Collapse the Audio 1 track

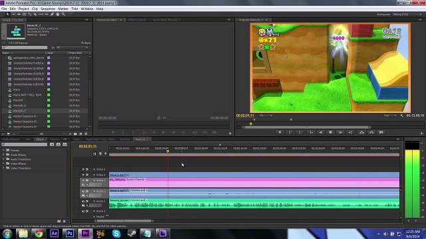(x=94, y=191)
